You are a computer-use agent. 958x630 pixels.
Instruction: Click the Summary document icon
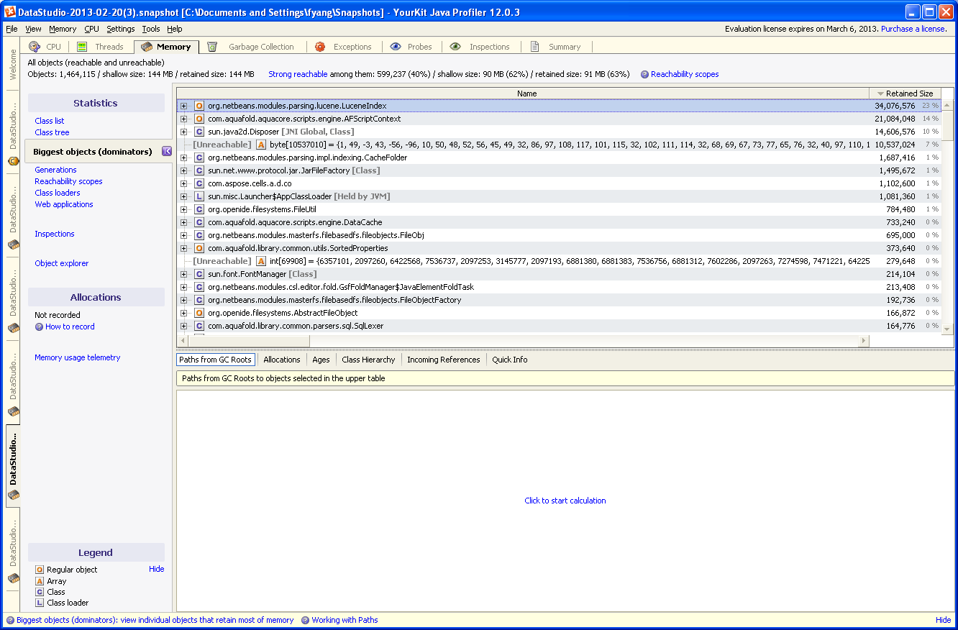point(534,47)
